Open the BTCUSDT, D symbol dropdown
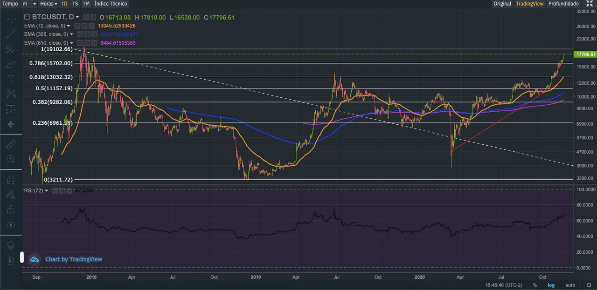The image size is (597, 290). click(x=77, y=17)
